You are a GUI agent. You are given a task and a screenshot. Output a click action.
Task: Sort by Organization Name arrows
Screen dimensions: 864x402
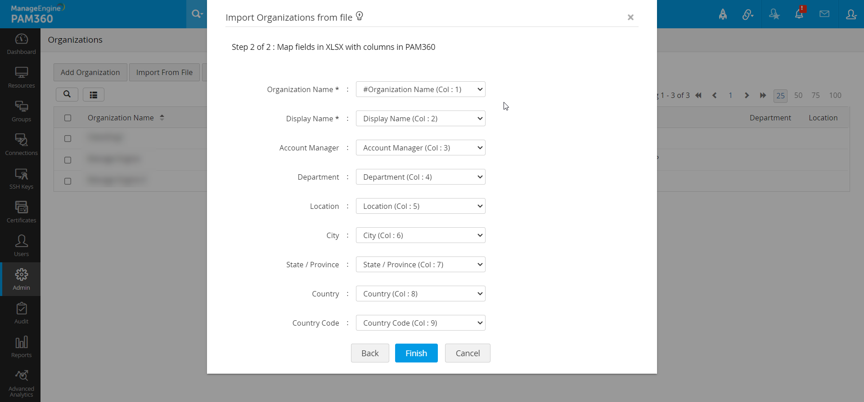[162, 118]
